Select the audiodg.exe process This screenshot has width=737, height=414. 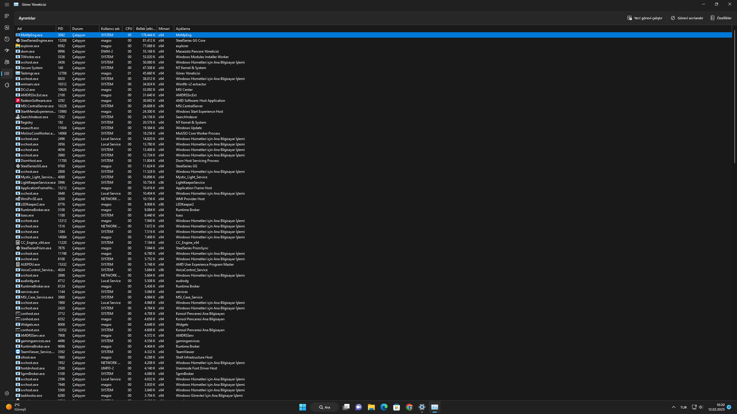[373, 281]
